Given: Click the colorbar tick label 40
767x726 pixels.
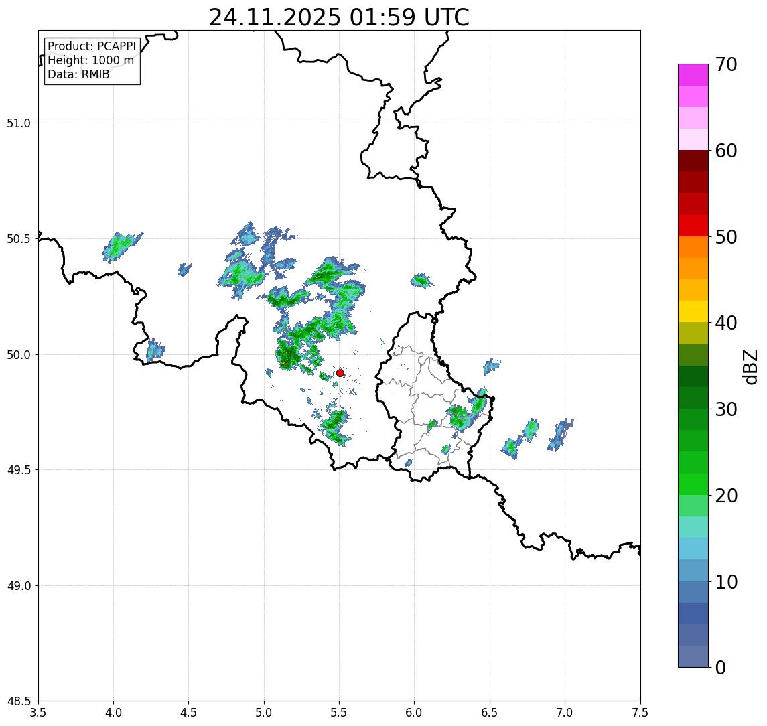Looking at the screenshot, I should [x=726, y=323].
